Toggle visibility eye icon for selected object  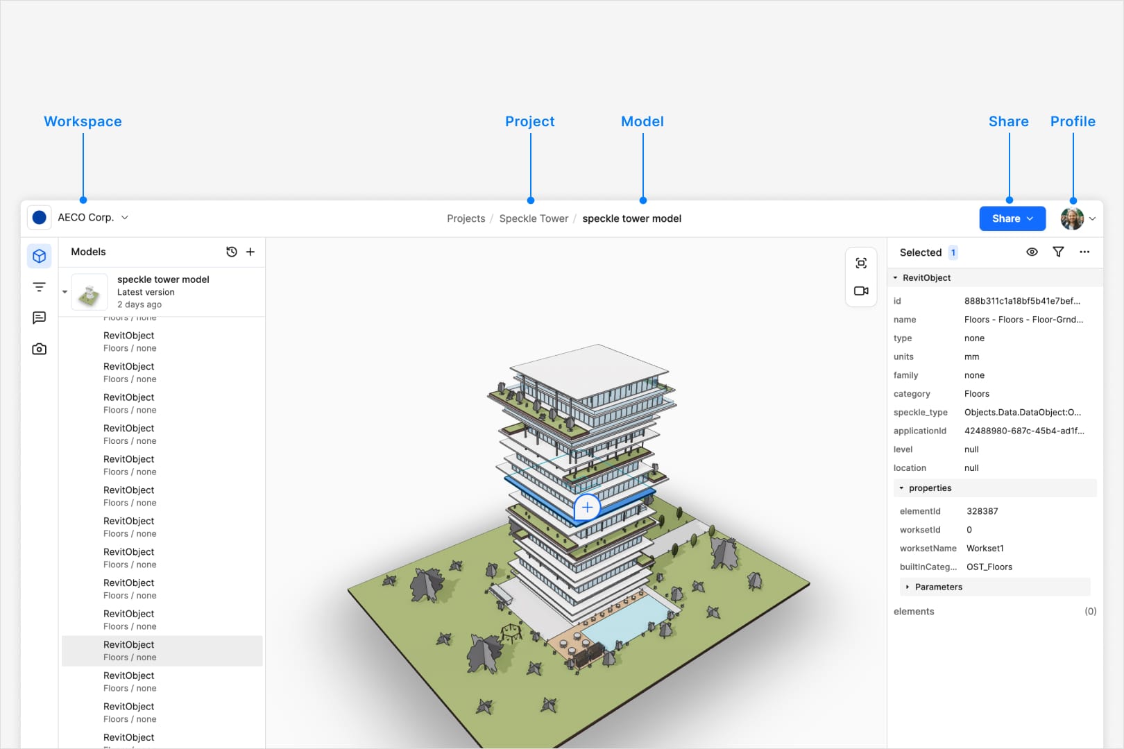1032,252
